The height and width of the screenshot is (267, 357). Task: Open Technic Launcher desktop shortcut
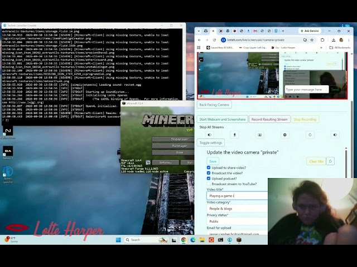point(8,175)
